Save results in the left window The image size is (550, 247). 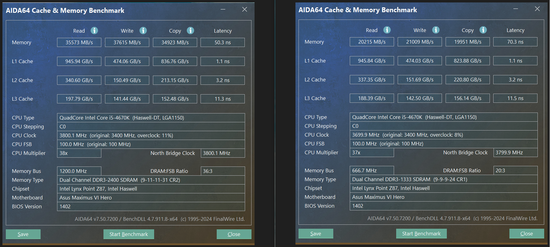(x=23, y=234)
